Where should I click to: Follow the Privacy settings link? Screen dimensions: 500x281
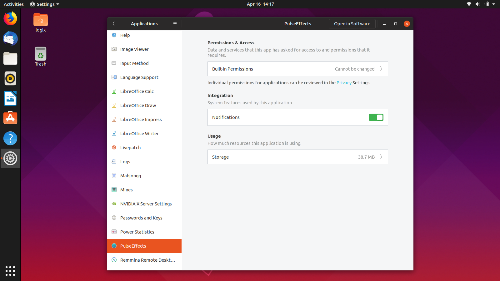[344, 83]
